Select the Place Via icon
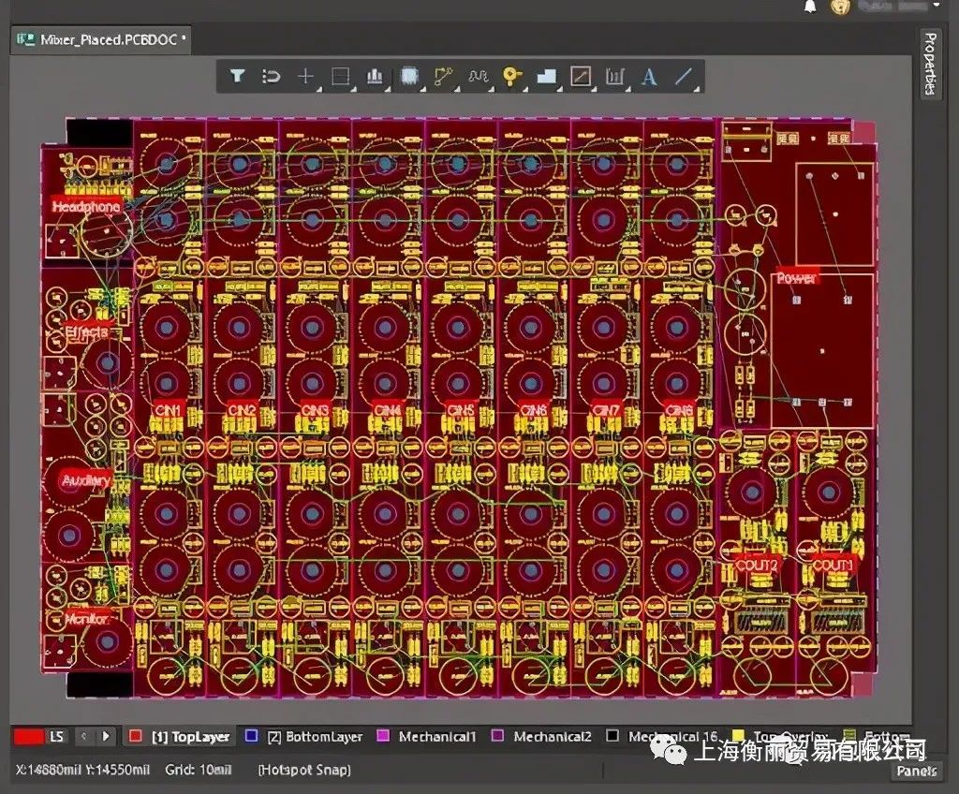This screenshot has width=959, height=794. (511, 77)
